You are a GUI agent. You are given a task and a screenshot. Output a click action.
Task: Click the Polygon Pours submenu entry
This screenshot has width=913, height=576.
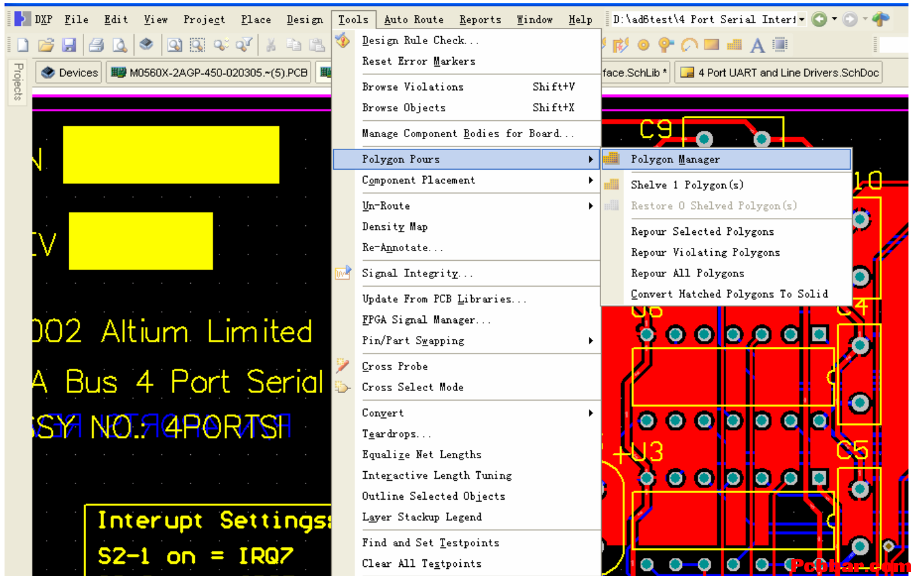467,159
